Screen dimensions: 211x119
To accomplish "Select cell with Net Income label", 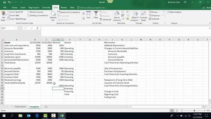I will (110, 43).
